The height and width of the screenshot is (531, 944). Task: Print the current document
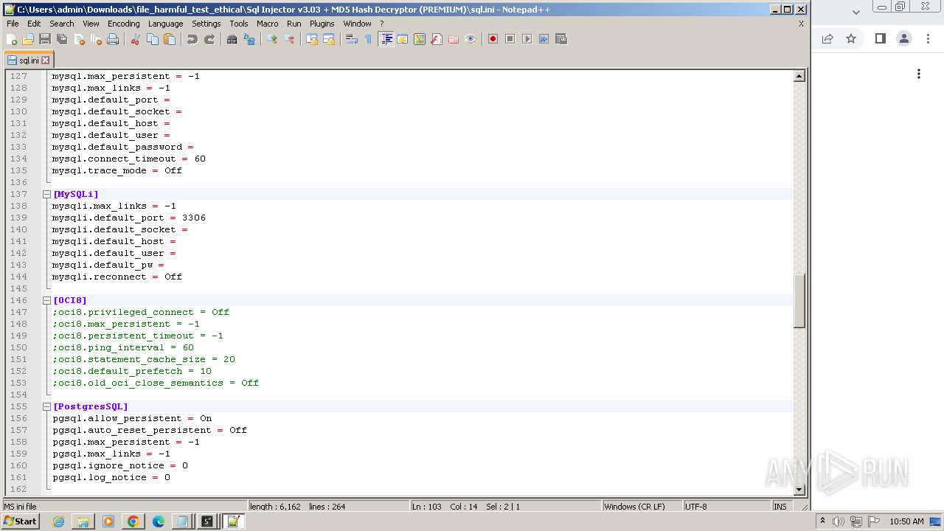(x=113, y=39)
